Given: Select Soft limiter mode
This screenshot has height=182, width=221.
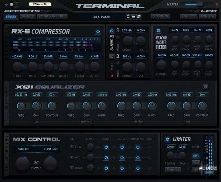Looking at the screenshot, I should point(196,156).
